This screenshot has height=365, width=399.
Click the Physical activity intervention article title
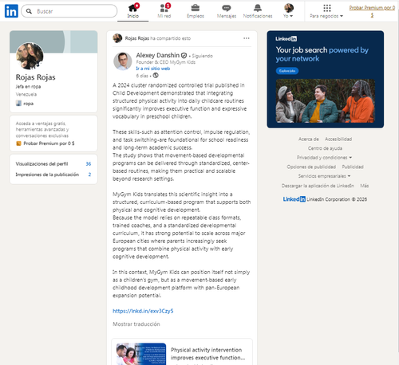[x=207, y=354]
